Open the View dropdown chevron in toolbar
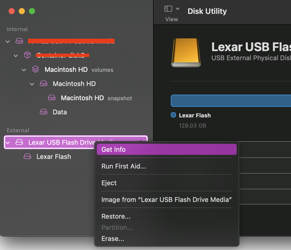291x250 pixels. pos(178,9)
